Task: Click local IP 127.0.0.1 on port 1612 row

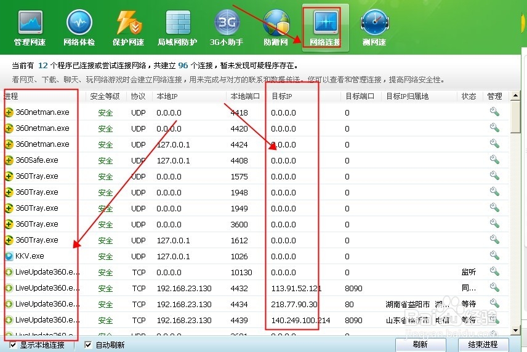Action: pyautogui.click(x=173, y=240)
